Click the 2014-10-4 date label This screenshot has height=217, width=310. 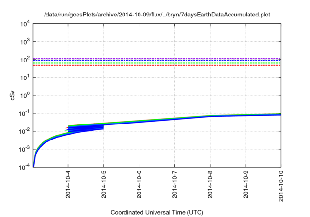pos(68,185)
